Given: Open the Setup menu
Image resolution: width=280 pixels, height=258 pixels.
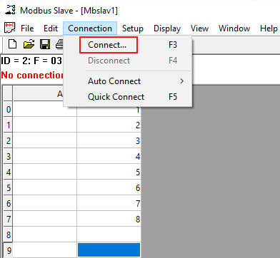Looking at the screenshot, I should [x=133, y=29].
